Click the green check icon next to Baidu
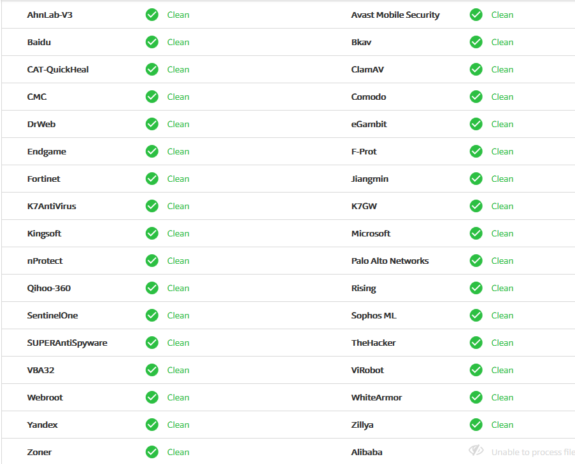Viewport: 575px width, 464px height. [x=152, y=42]
